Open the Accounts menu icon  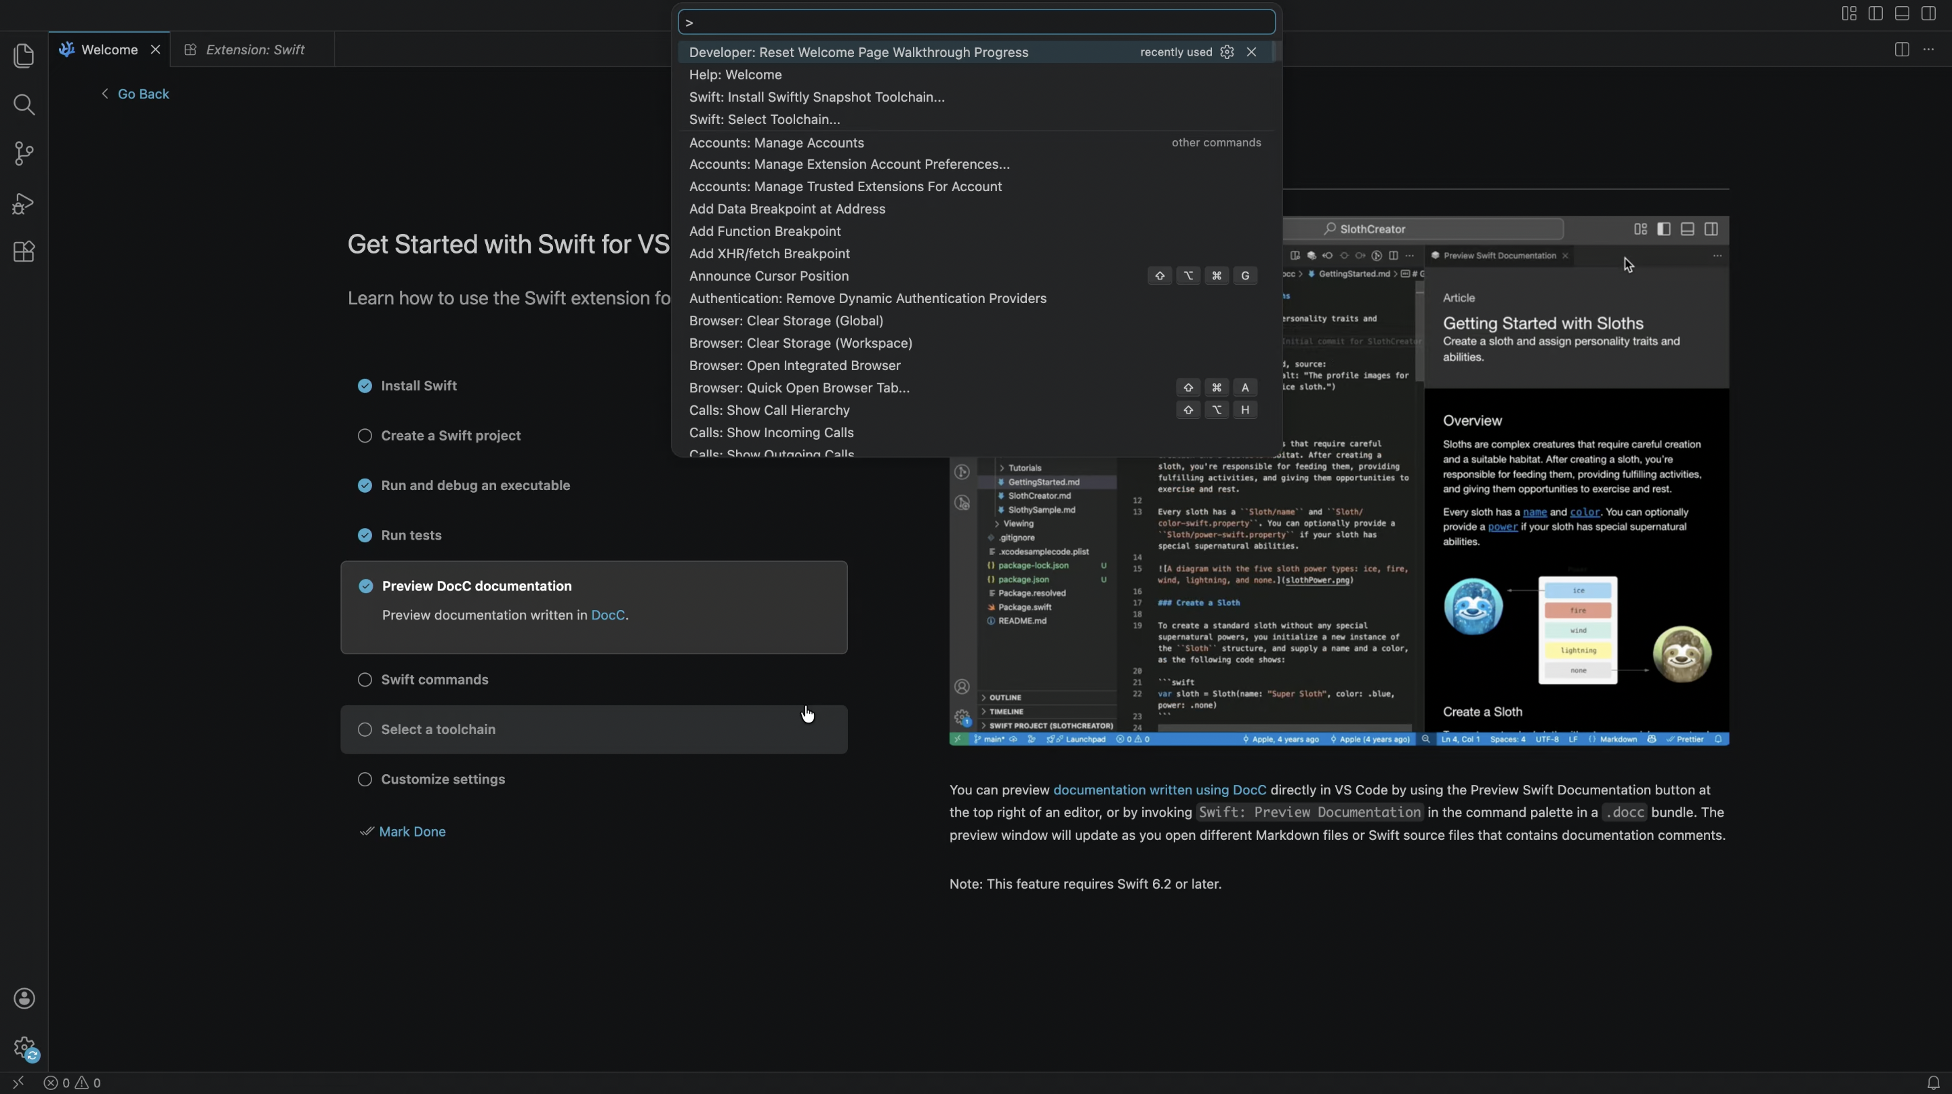(x=24, y=998)
